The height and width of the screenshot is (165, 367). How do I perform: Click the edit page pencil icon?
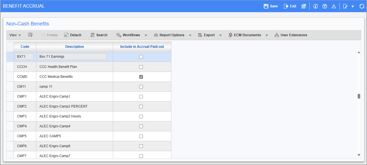[x=345, y=6]
